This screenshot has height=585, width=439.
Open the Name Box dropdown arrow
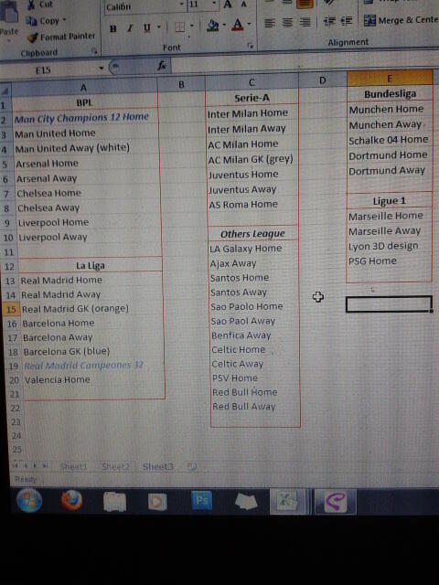coord(102,69)
